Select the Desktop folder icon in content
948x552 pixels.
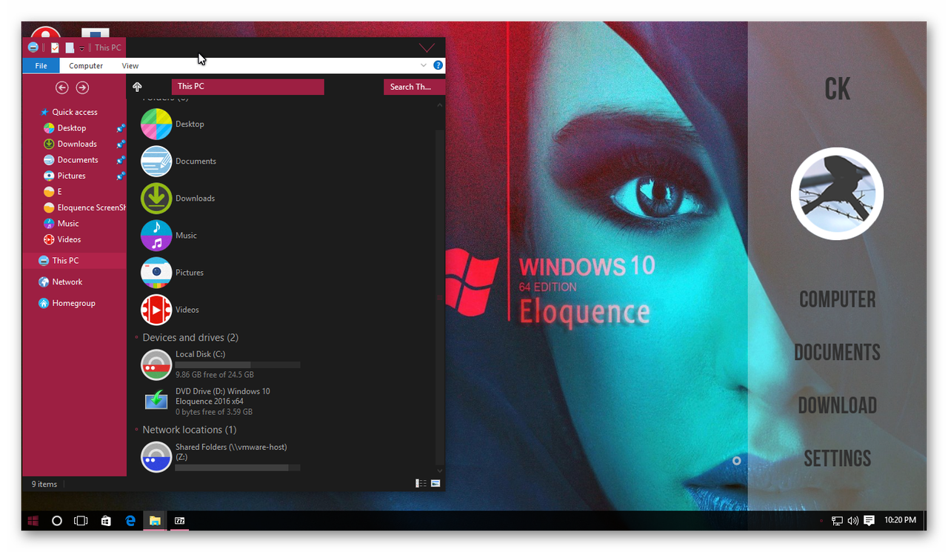click(156, 124)
